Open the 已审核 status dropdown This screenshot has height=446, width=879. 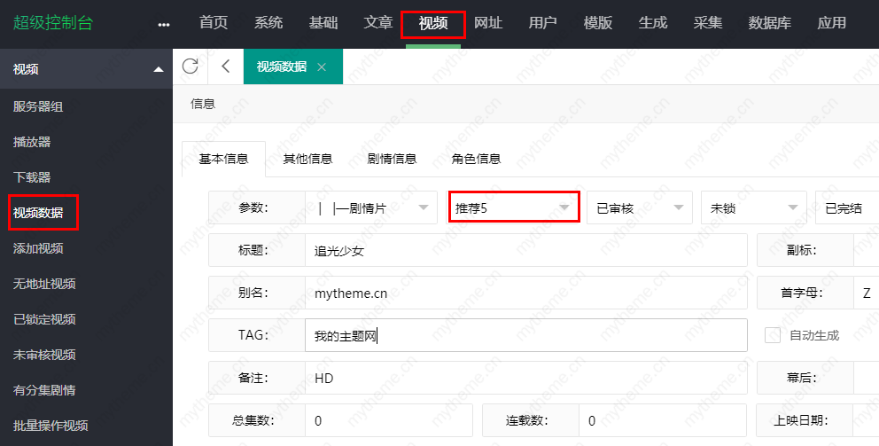click(x=639, y=207)
